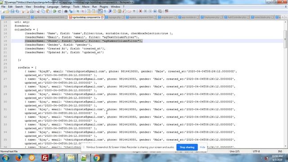
Task: Switch to ngx-bootstrap.component.html tab
Action: 49,17
